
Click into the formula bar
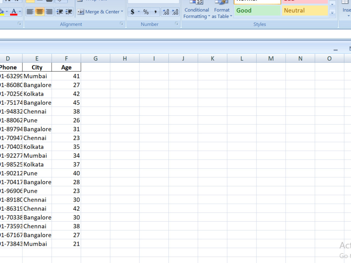pos(175,34)
